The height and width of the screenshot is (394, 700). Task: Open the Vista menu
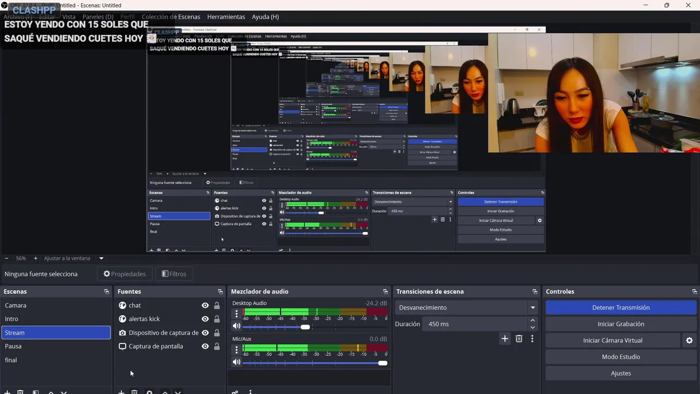coord(69,17)
